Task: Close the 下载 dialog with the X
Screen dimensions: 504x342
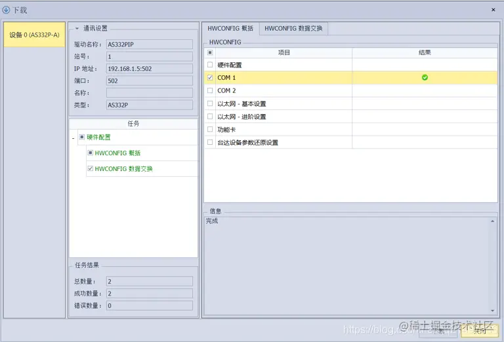Action: coord(493,10)
